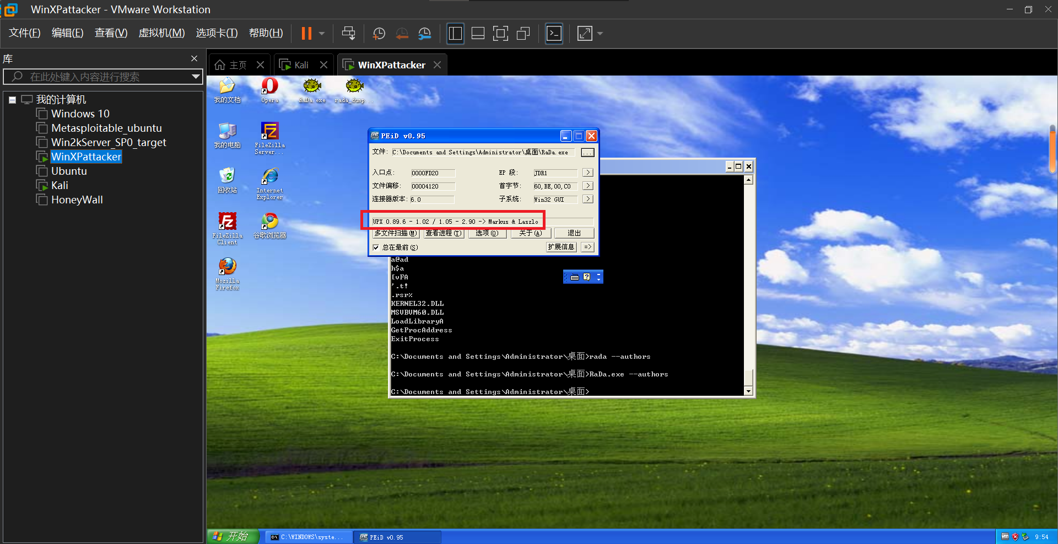Open the 查看(V) menu
Screen dimensions: 1058x544
click(111, 33)
